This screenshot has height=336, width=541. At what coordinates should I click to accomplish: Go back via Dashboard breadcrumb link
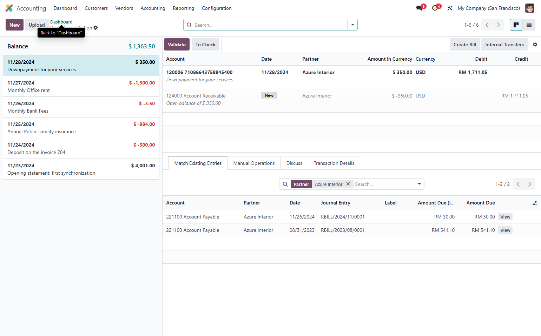pos(61,22)
